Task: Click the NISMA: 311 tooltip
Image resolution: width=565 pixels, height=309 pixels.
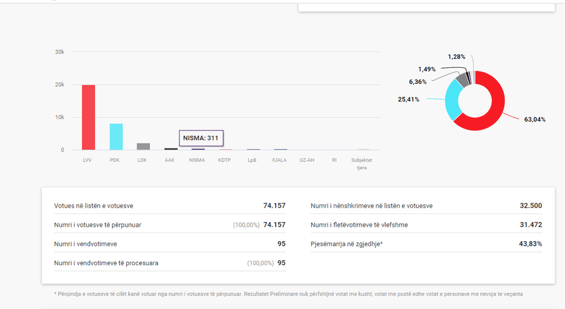Action: point(201,138)
